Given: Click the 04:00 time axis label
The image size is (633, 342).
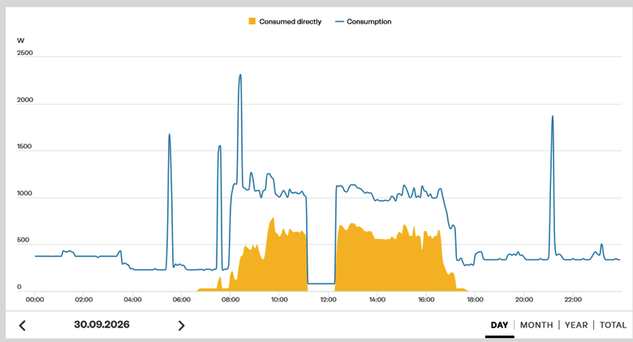Looking at the screenshot, I should pyautogui.click(x=132, y=300).
